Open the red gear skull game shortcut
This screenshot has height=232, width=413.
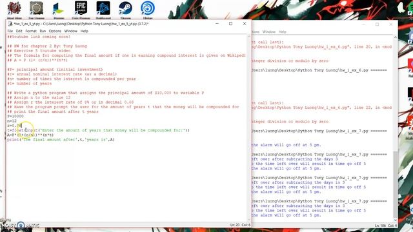coord(14,8)
